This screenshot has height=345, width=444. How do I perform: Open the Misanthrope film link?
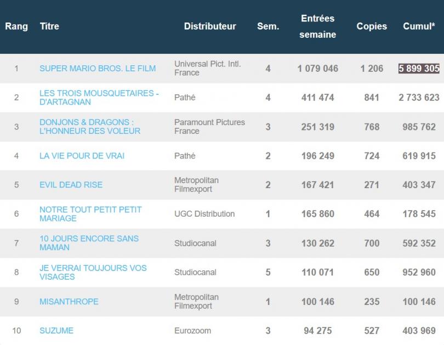point(69,301)
